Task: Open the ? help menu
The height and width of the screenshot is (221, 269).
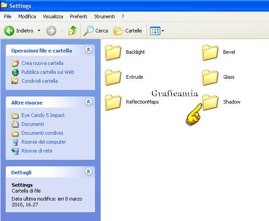Action: [x=123, y=16]
